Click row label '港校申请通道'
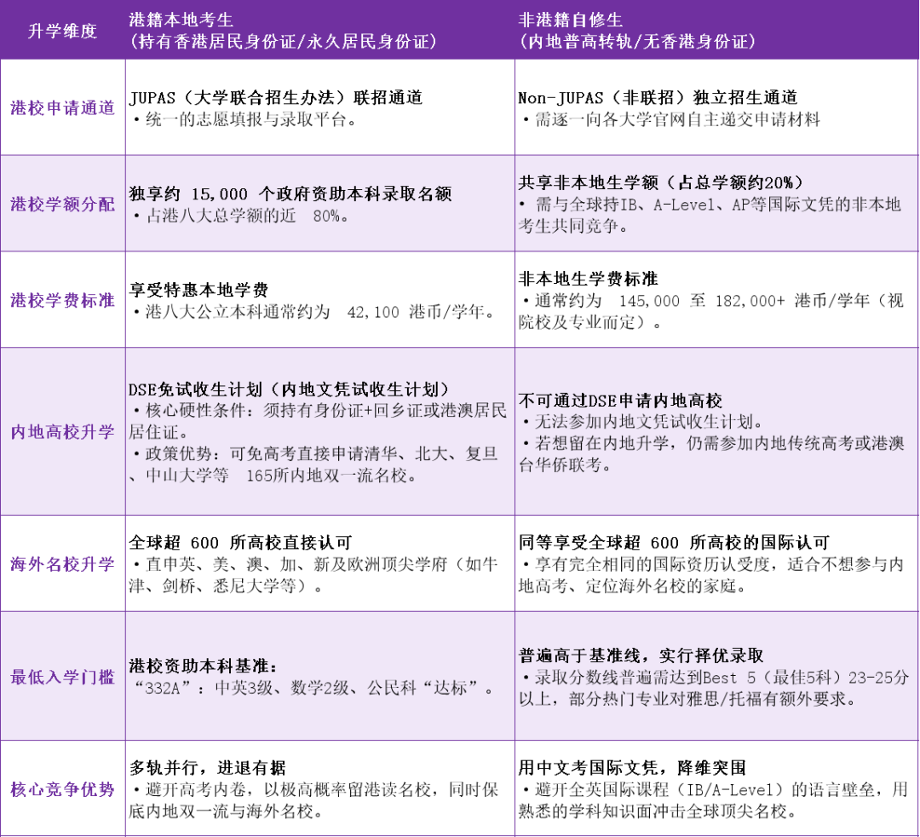 (x=63, y=108)
